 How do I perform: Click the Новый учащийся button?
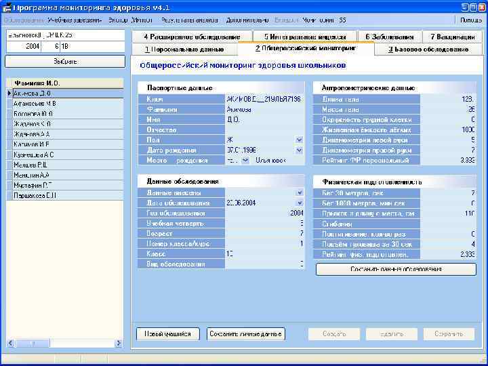tap(168, 334)
